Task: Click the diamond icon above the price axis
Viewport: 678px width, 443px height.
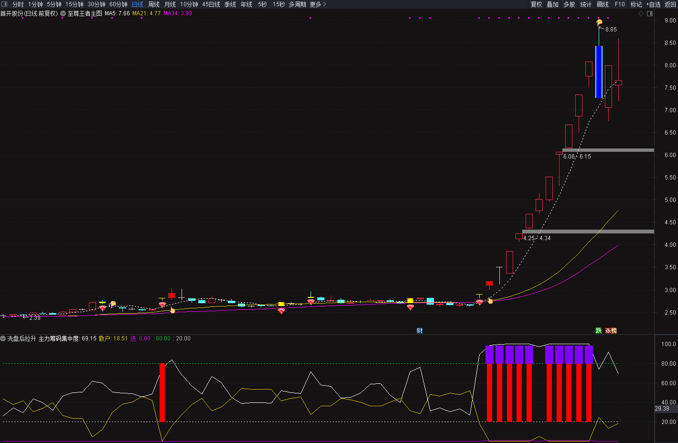Action: [x=641, y=13]
